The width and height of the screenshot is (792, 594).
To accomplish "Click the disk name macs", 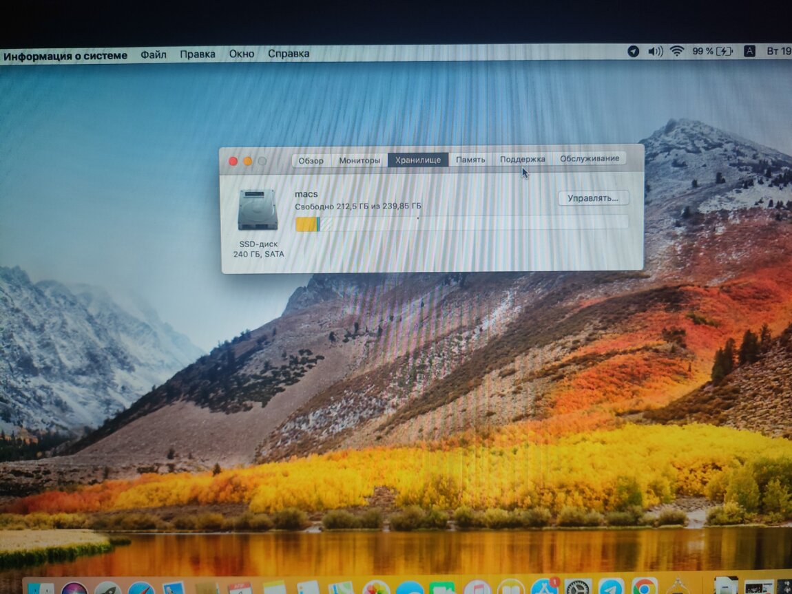I will 306,194.
